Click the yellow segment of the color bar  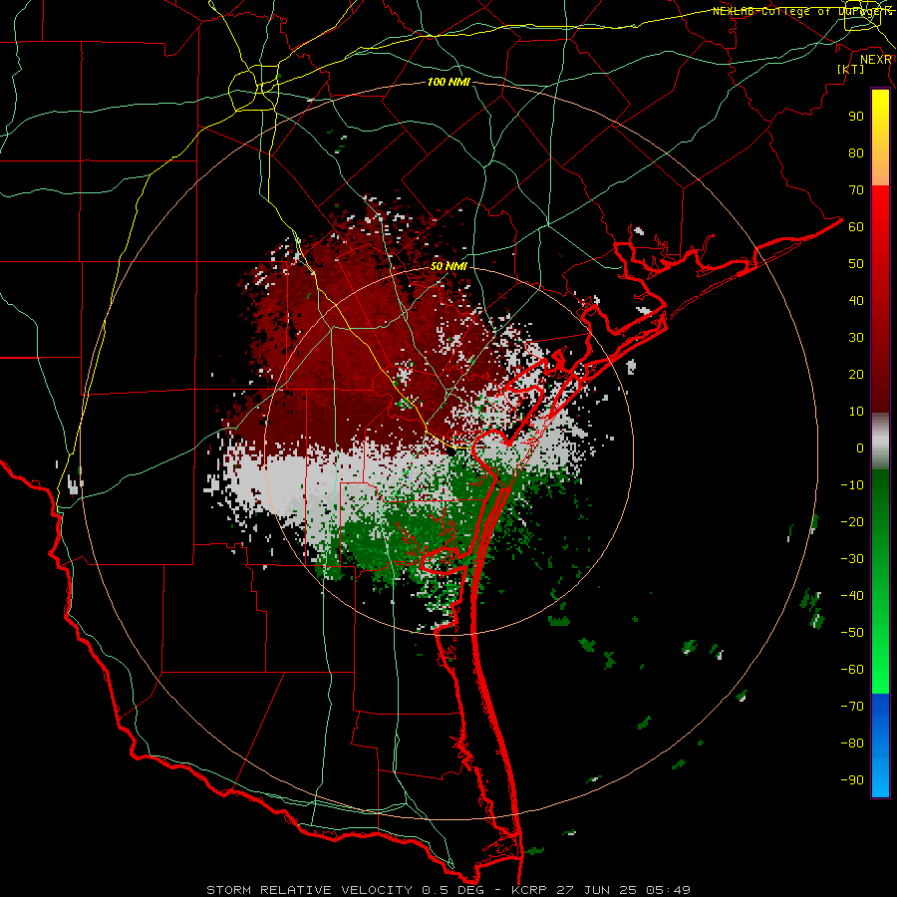point(880,138)
